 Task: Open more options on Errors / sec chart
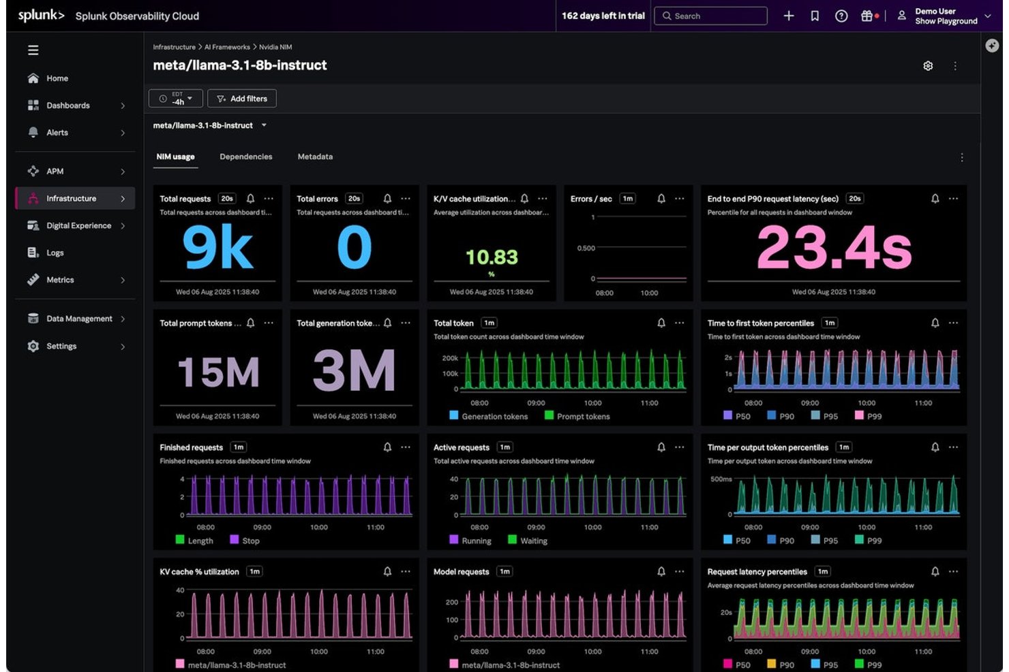click(680, 199)
